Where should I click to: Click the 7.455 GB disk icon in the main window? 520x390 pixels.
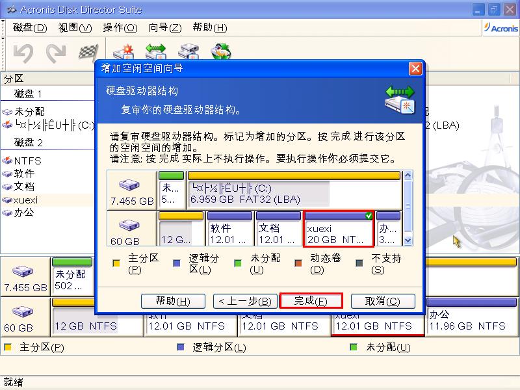click(23, 271)
